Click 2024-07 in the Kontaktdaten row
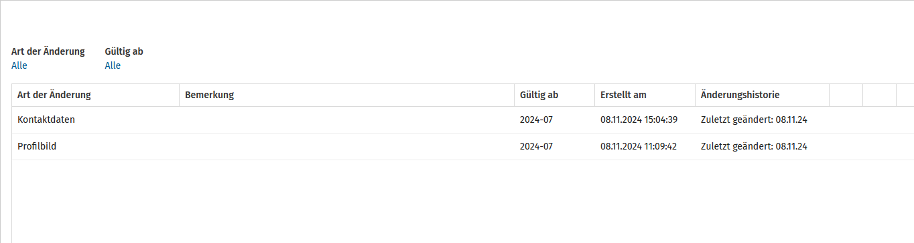914x243 pixels. (x=536, y=120)
